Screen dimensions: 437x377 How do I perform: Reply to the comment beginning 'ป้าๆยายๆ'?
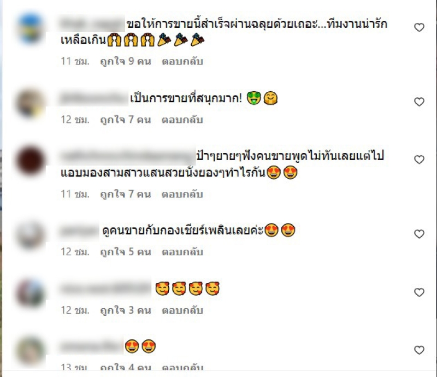(x=182, y=194)
